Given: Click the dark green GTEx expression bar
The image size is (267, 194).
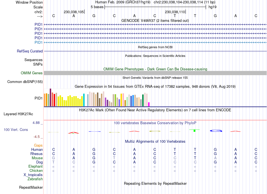Looking at the screenshot, I should pos(143,100).
